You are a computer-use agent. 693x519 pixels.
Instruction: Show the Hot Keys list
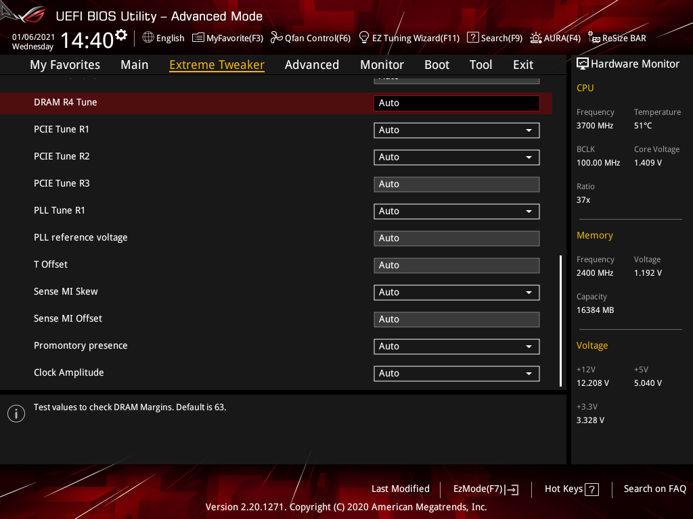pos(571,489)
